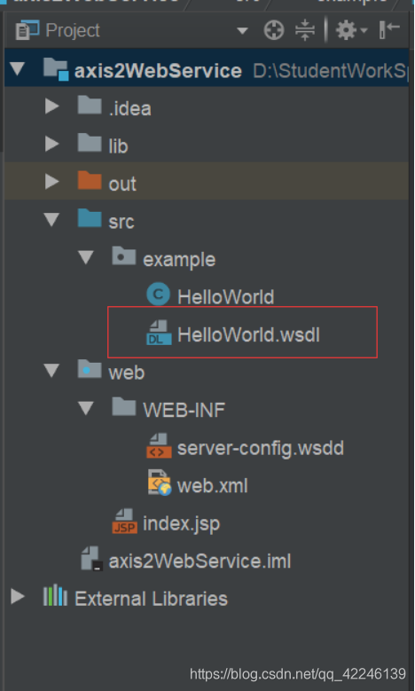Collapse the web folder arrow

(52, 371)
